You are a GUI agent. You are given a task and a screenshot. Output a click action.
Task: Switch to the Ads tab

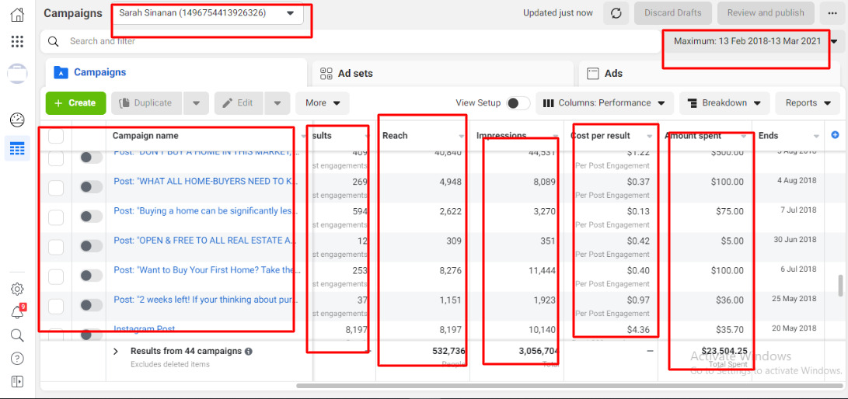click(613, 73)
